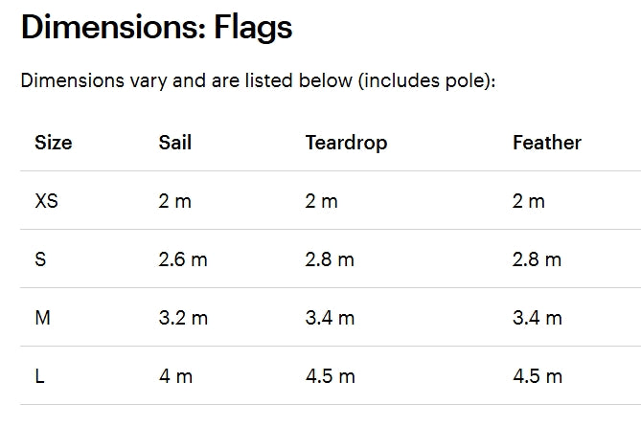Click the Teardrop value for M size

coord(330,318)
